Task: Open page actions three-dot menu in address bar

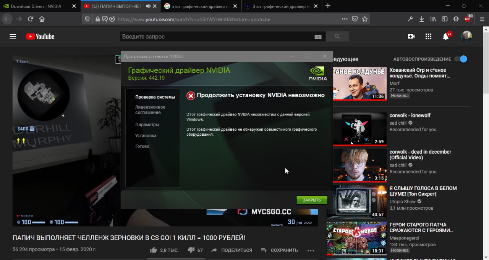Action: [345, 19]
